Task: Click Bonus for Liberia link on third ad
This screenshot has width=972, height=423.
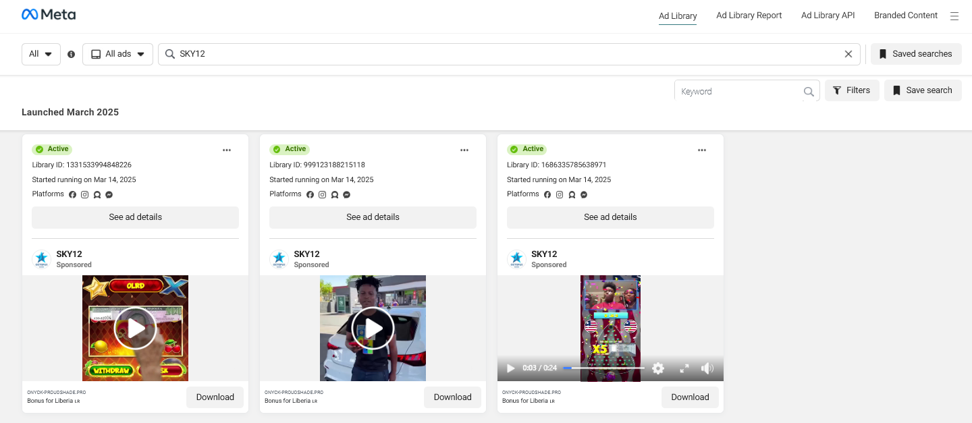Action: click(x=529, y=401)
